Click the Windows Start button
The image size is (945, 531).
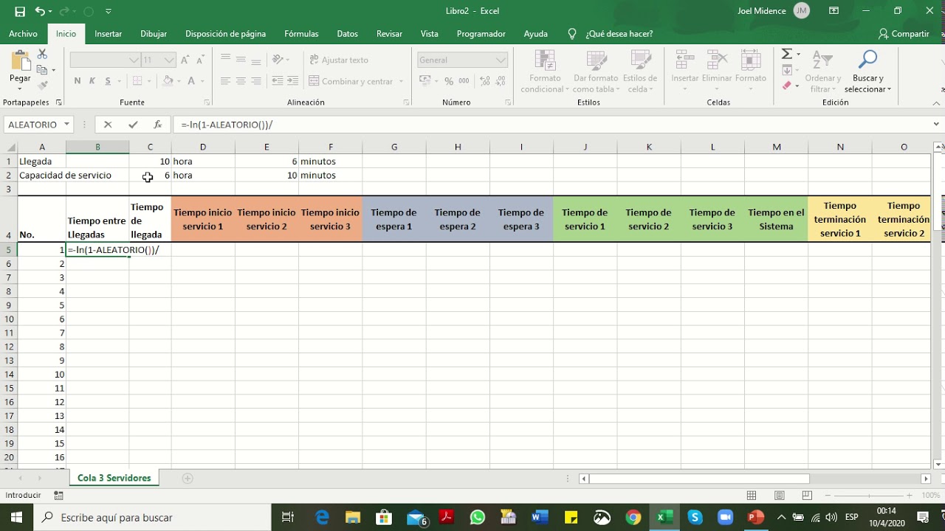tap(17, 517)
